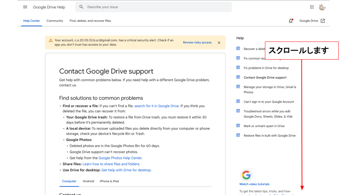Open the notifications bell

291,21
